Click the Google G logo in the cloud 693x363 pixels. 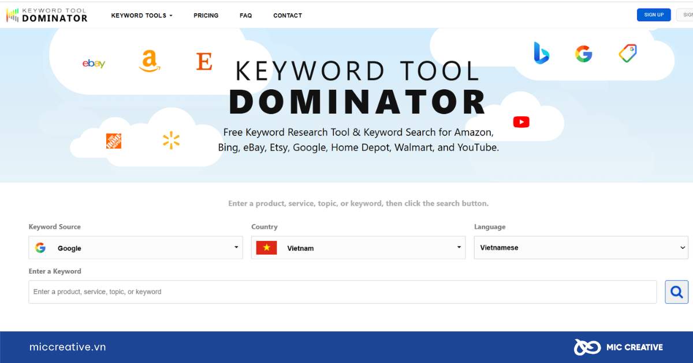[x=584, y=54]
